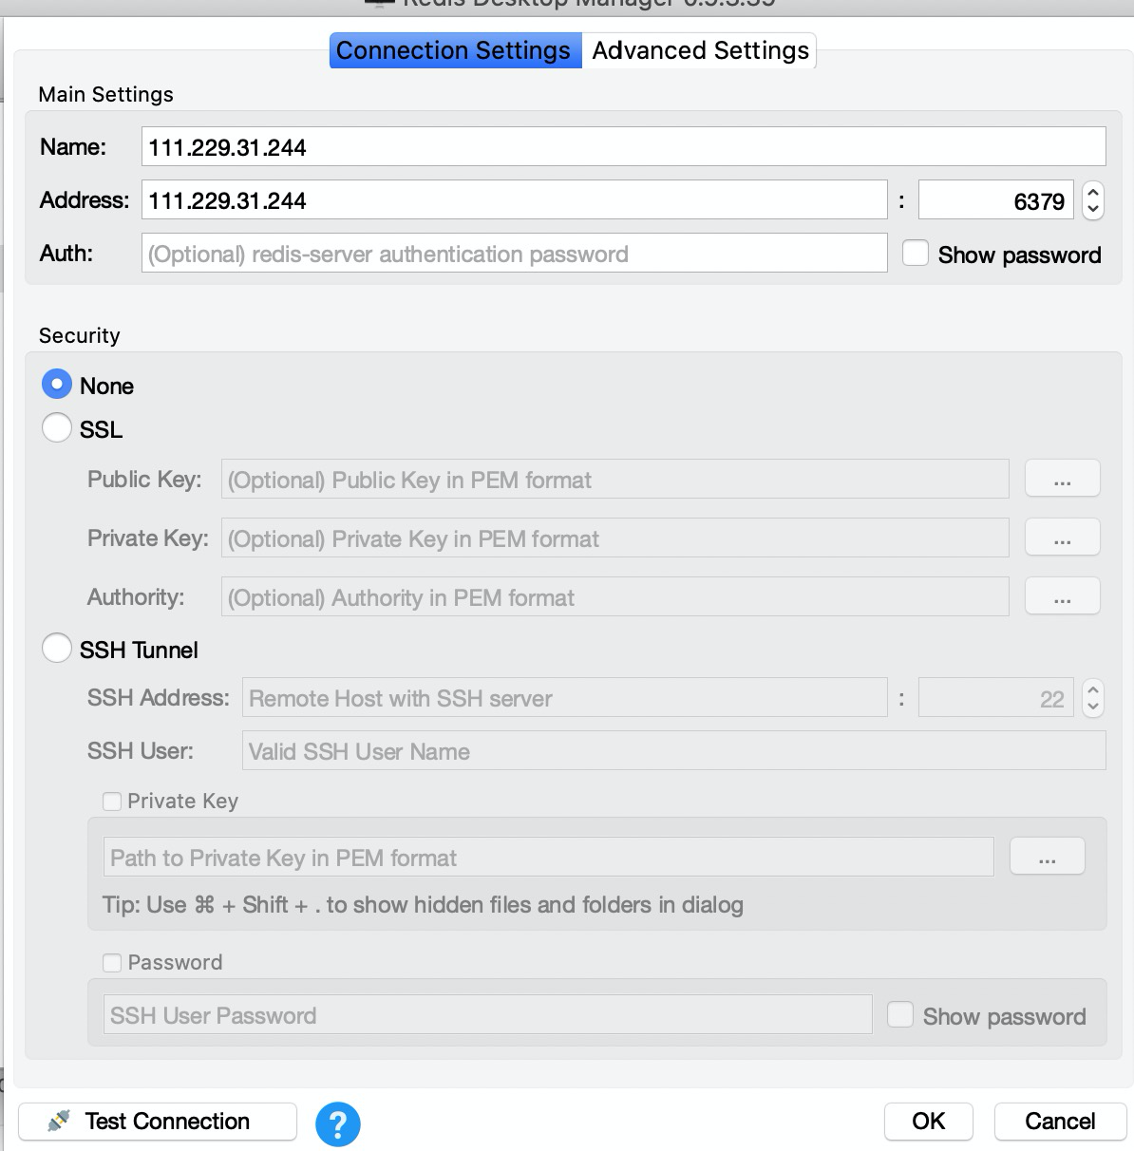Select the None security option
Screen dimensions: 1134x1151
(57, 385)
